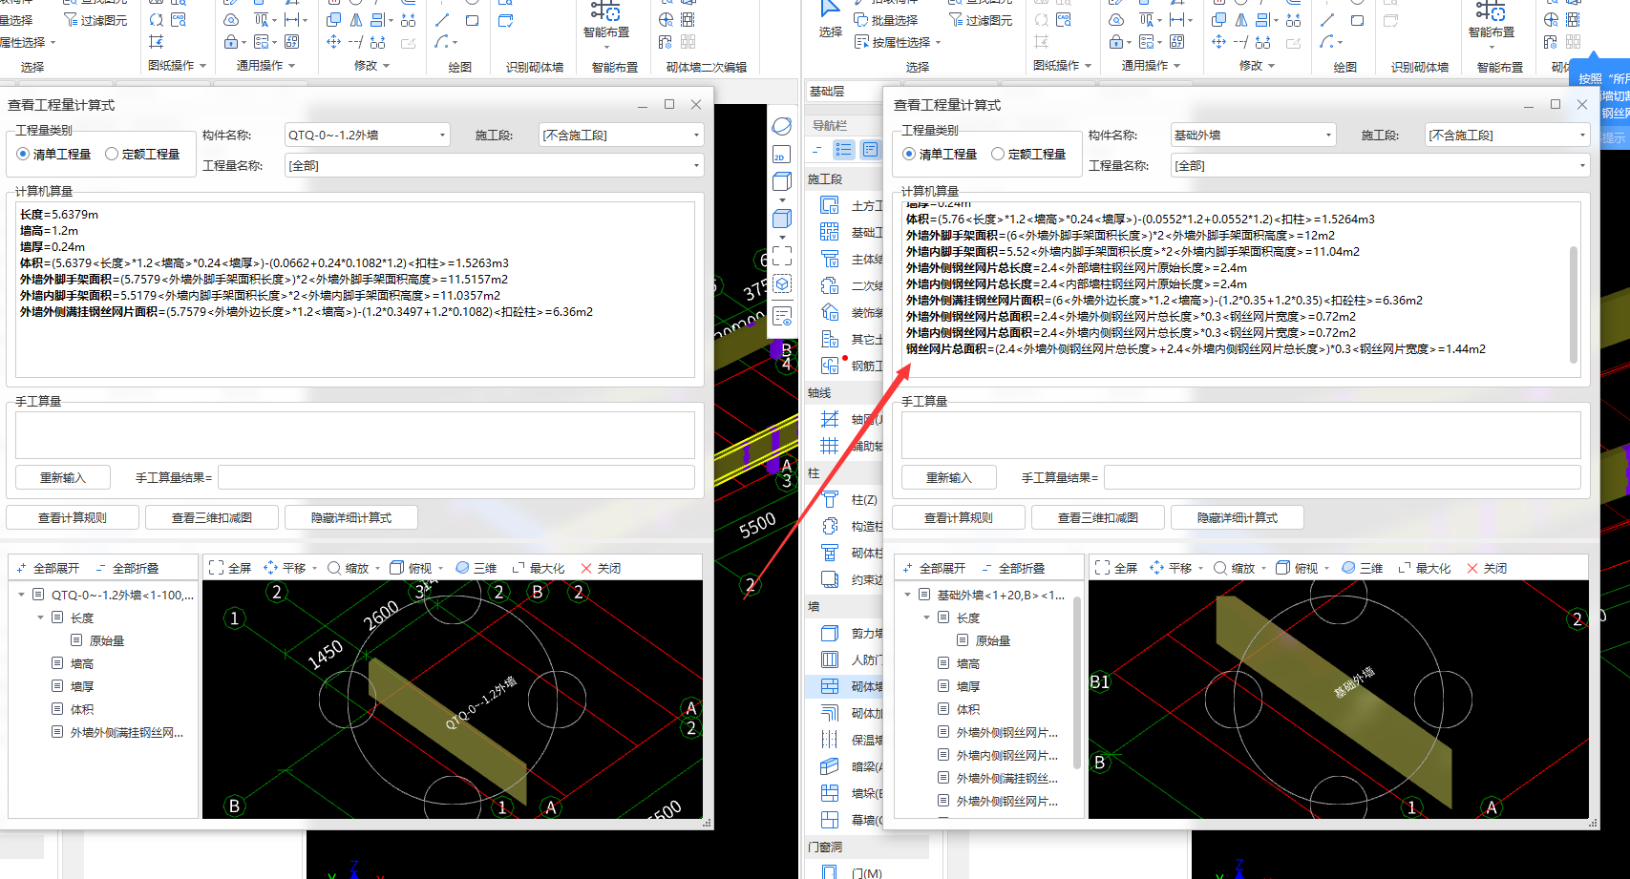Collapse the 基础外墙 tree node in right dialog
1630x879 pixels.
click(x=907, y=595)
